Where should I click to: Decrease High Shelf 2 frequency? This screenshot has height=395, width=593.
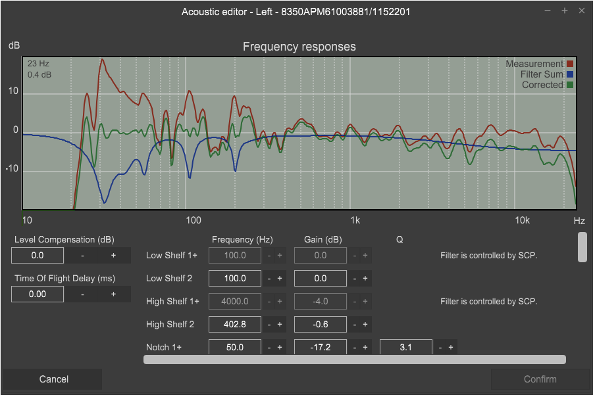point(269,325)
